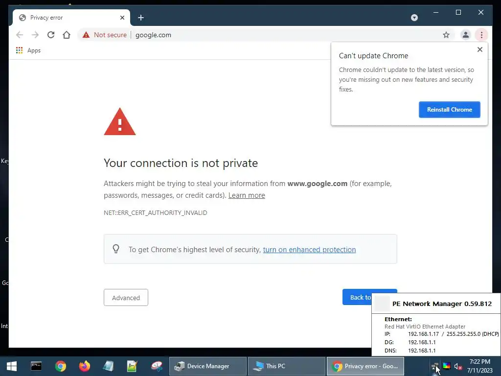Click the NET::ERR_CERT_AUTHORITY_INVALID error code
Screen dimensions: 501x376
pos(155,212)
